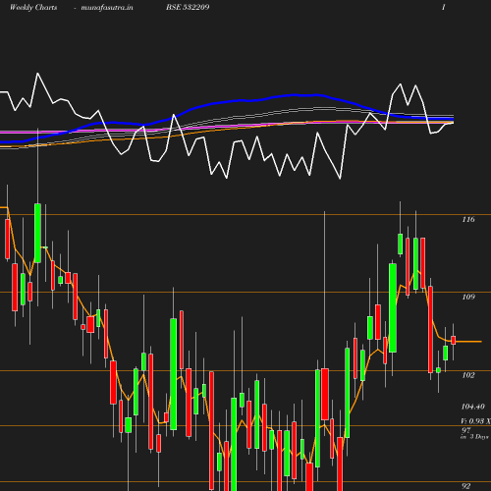Viewport: 491px width, 491px height.
Task: Click the 102 price axis label
Action: 468,375
